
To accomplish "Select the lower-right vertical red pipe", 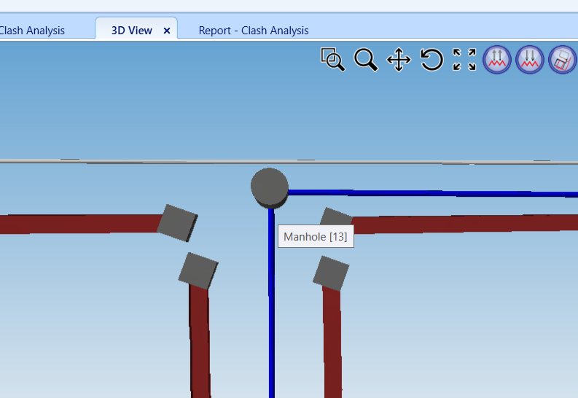I will (x=332, y=343).
